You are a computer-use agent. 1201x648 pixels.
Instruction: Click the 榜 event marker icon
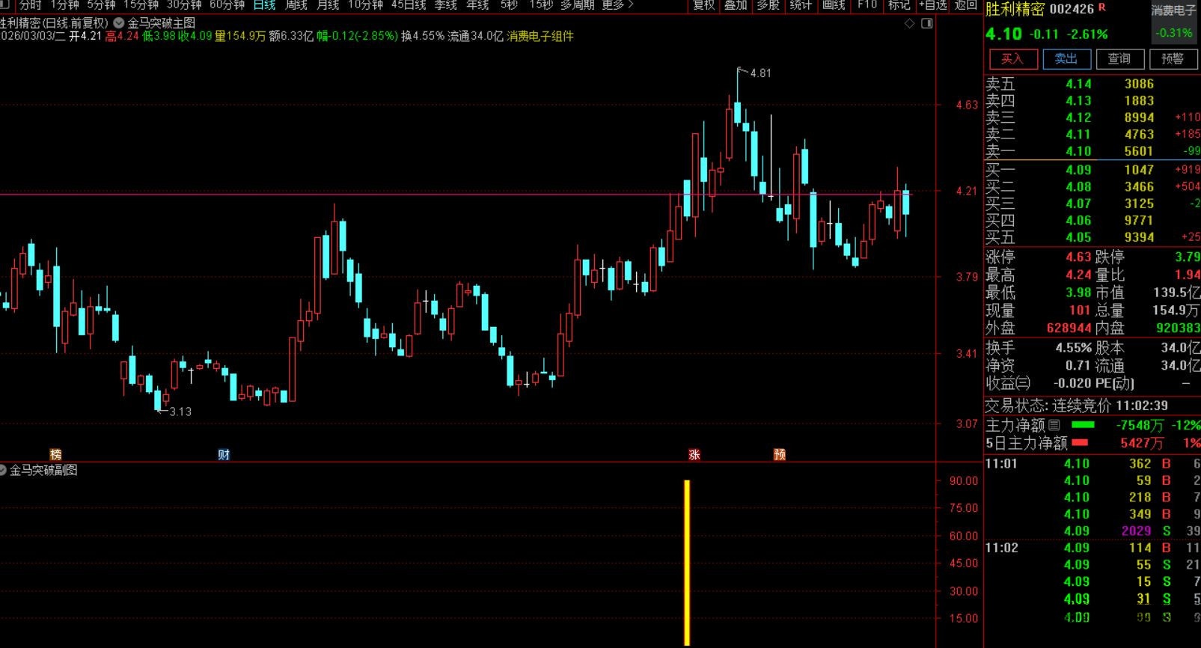click(x=55, y=454)
